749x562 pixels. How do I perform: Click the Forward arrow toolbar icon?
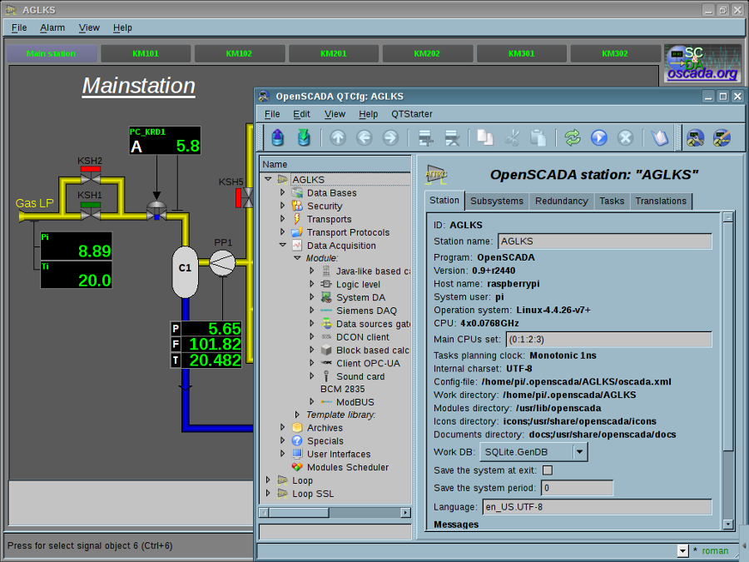(390, 138)
